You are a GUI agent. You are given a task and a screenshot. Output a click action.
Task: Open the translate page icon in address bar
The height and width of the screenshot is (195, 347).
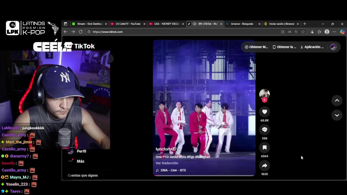point(290,32)
